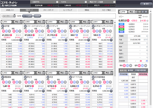Click the 9432 stock code search field

pyautogui.click(x=97, y=73)
